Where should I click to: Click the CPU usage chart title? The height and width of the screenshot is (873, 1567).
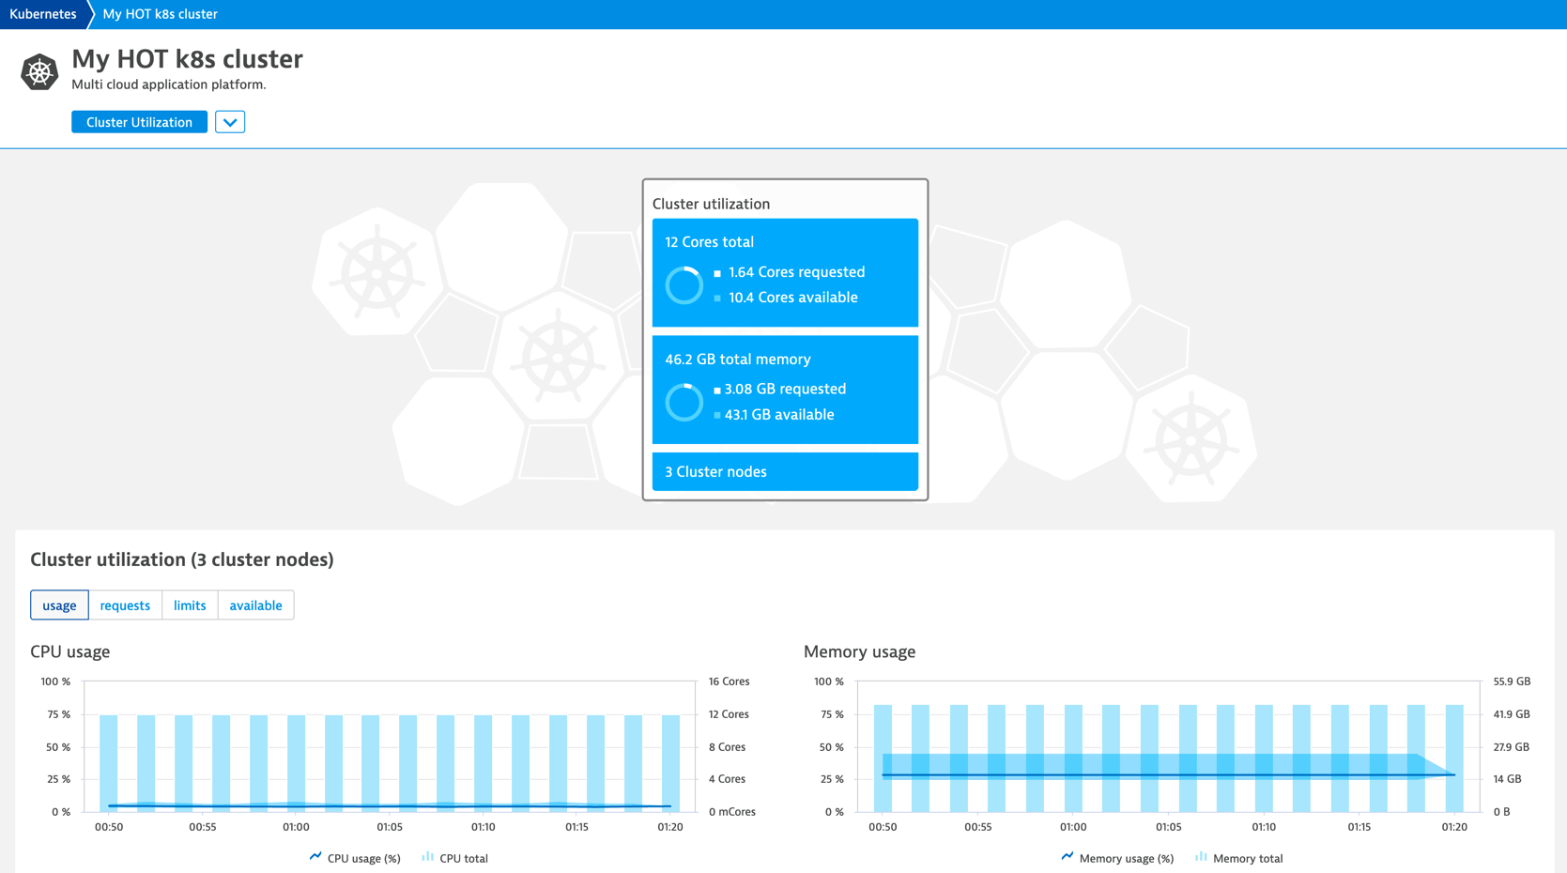[70, 651]
